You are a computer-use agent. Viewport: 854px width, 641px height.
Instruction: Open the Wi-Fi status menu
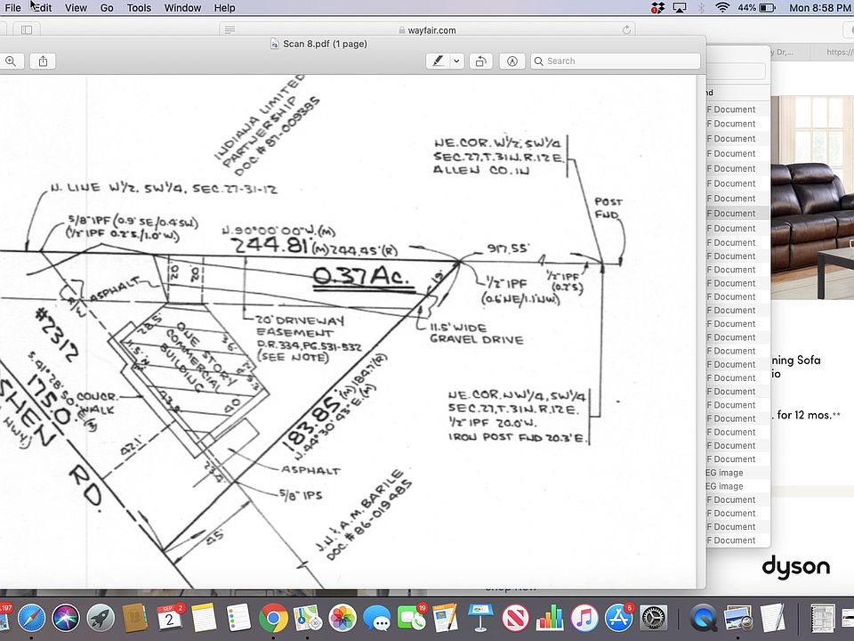coord(722,7)
